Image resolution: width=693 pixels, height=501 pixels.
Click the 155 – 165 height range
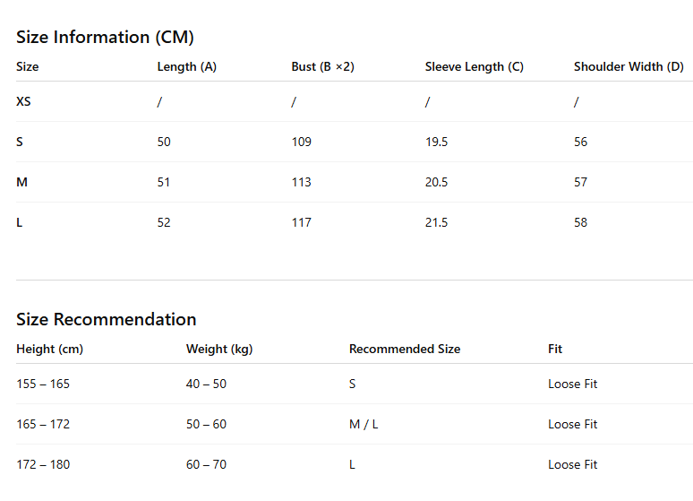coord(43,384)
